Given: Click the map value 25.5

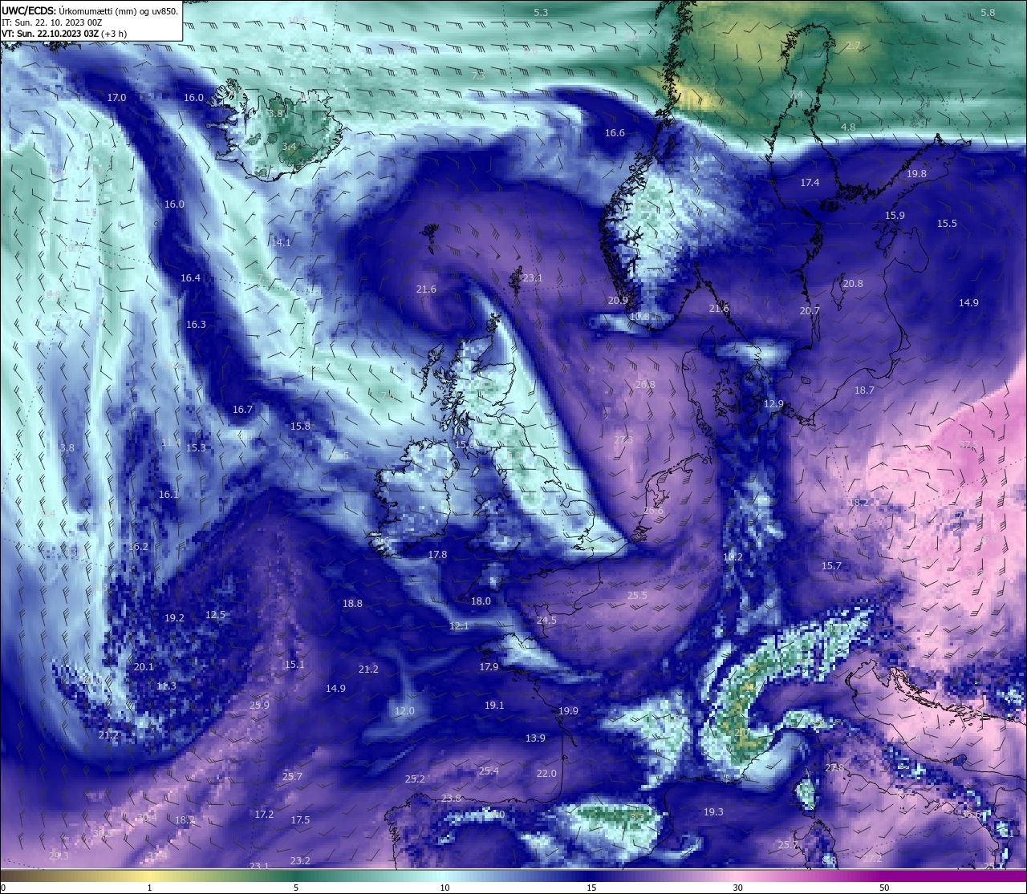Looking at the screenshot, I should tap(637, 596).
